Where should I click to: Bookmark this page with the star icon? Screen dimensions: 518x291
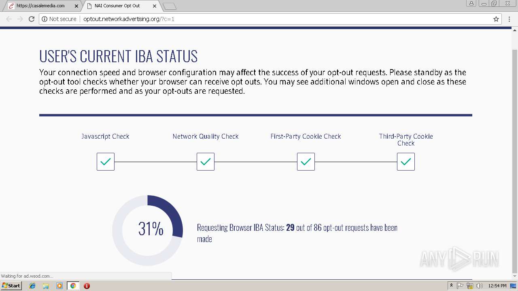[496, 19]
